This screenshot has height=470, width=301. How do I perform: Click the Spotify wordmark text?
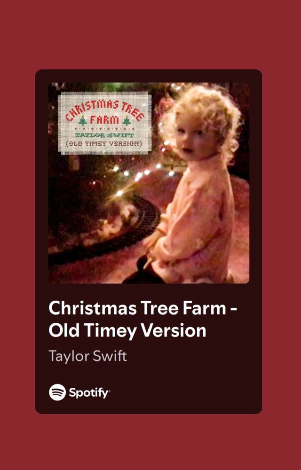[89, 392]
